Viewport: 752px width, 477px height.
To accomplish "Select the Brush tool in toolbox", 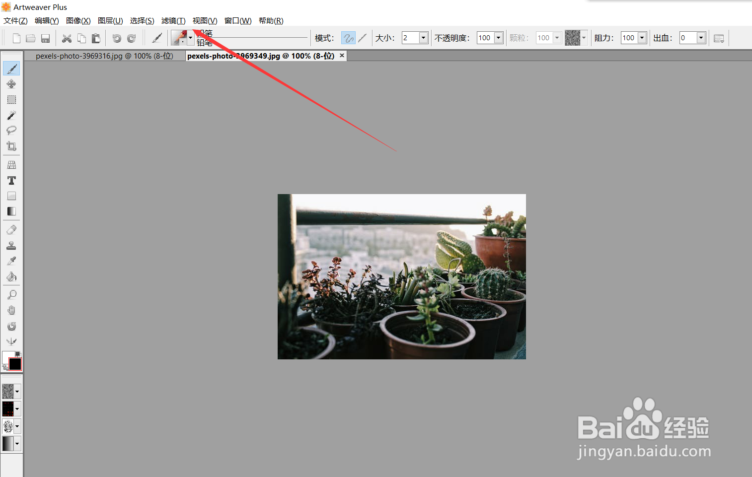I will point(11,68).
